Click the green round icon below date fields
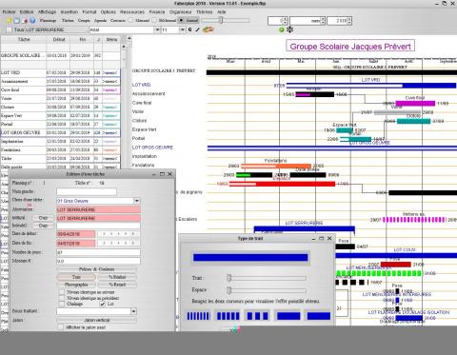This screenshot has width=457, height=355. coord(281,30)
